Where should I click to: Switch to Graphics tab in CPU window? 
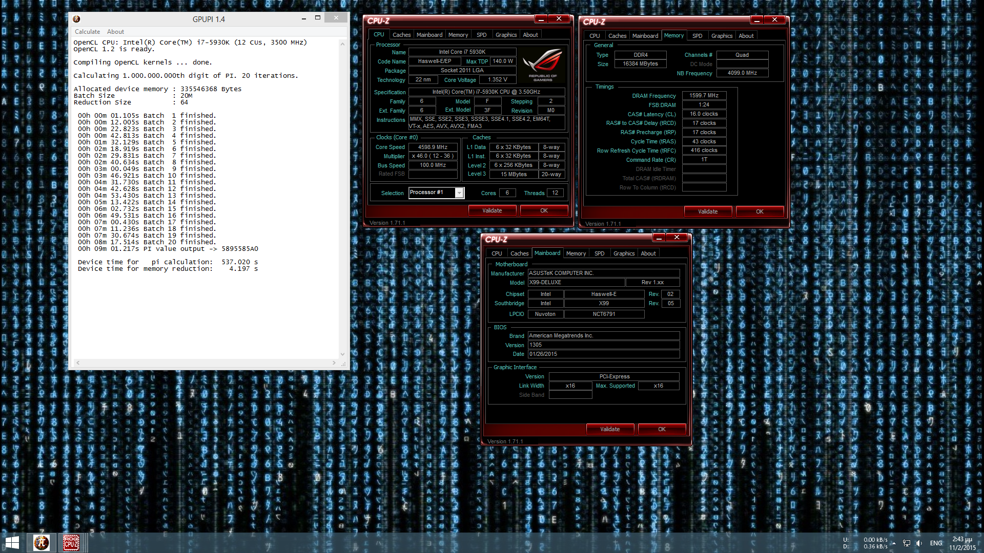506,35
